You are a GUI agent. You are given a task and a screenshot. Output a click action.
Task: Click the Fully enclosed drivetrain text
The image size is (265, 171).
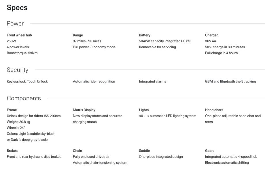(x=92, y=157)
